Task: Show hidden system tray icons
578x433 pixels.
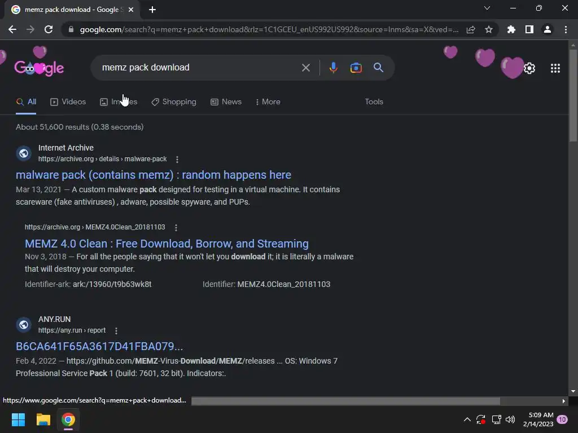Action: (x=467, y=419)
